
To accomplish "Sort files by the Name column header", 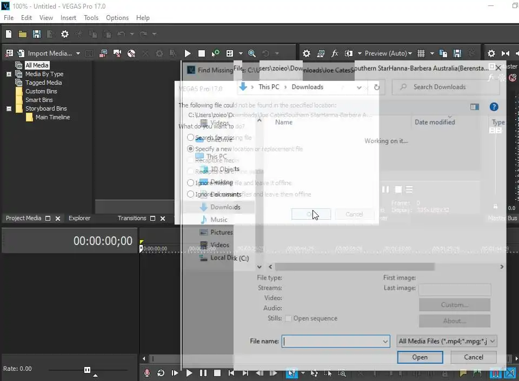I will point(284,122).
